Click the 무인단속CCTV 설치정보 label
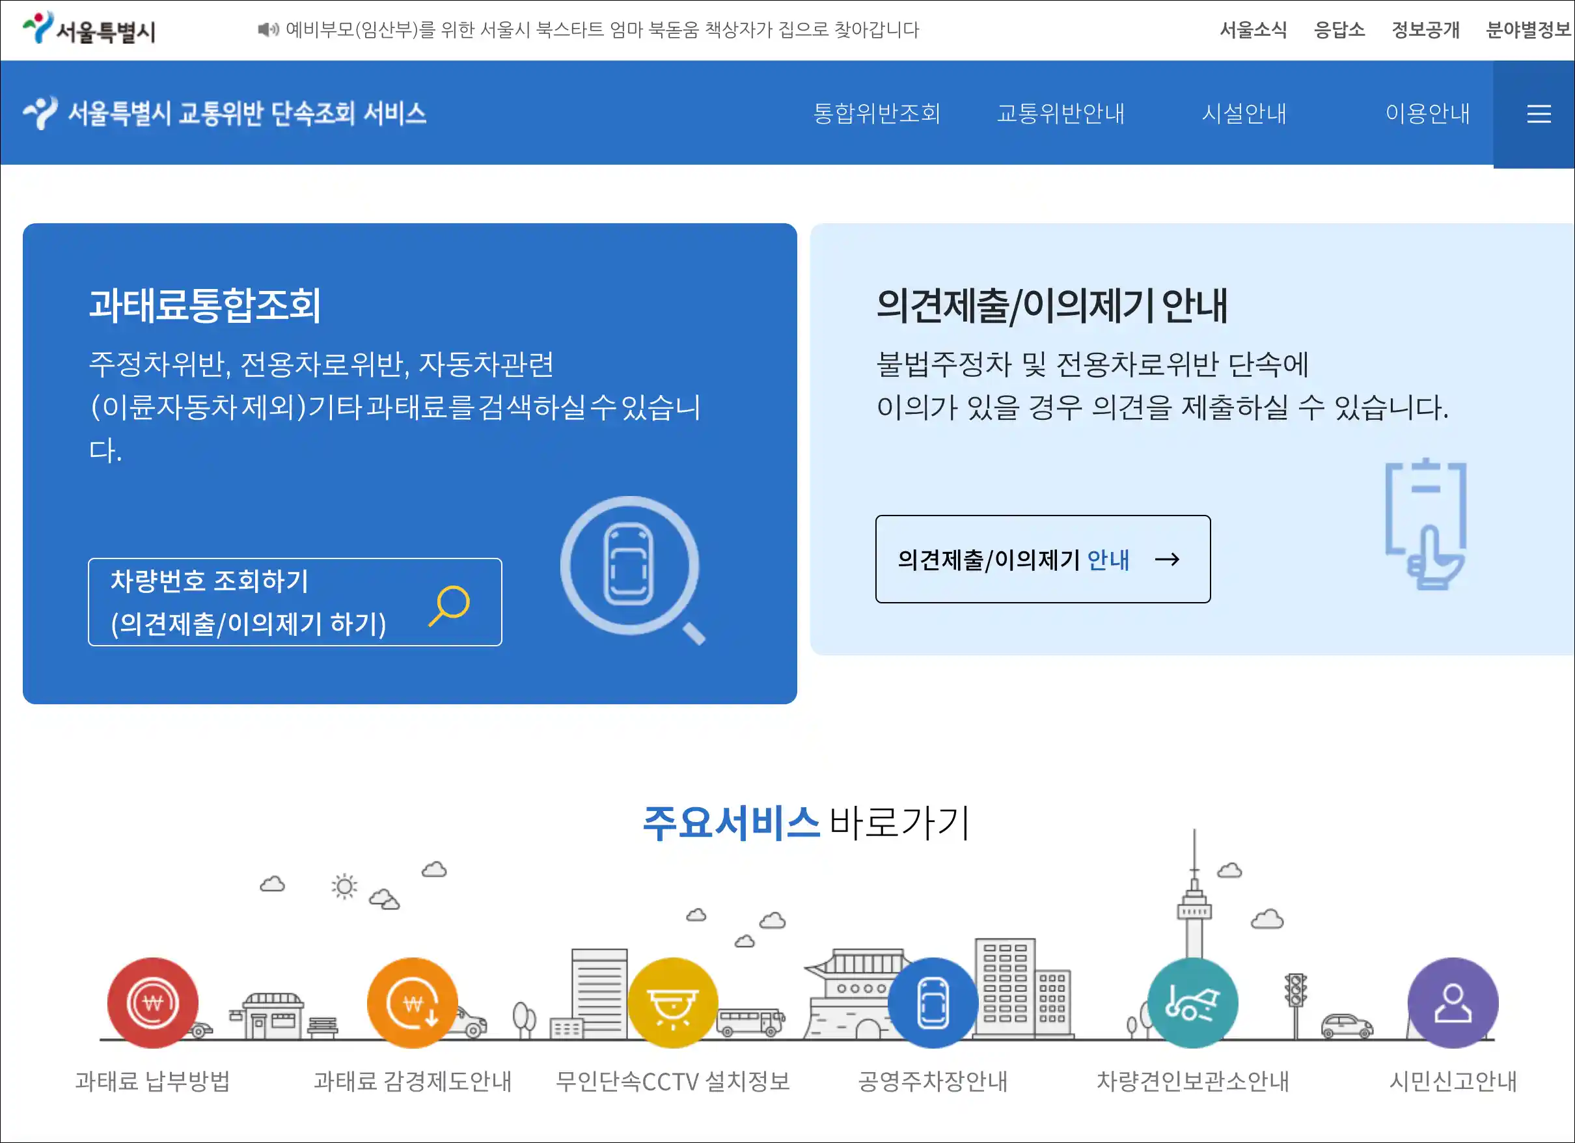1575x1143 pixels. click(x=673, y=1081)
